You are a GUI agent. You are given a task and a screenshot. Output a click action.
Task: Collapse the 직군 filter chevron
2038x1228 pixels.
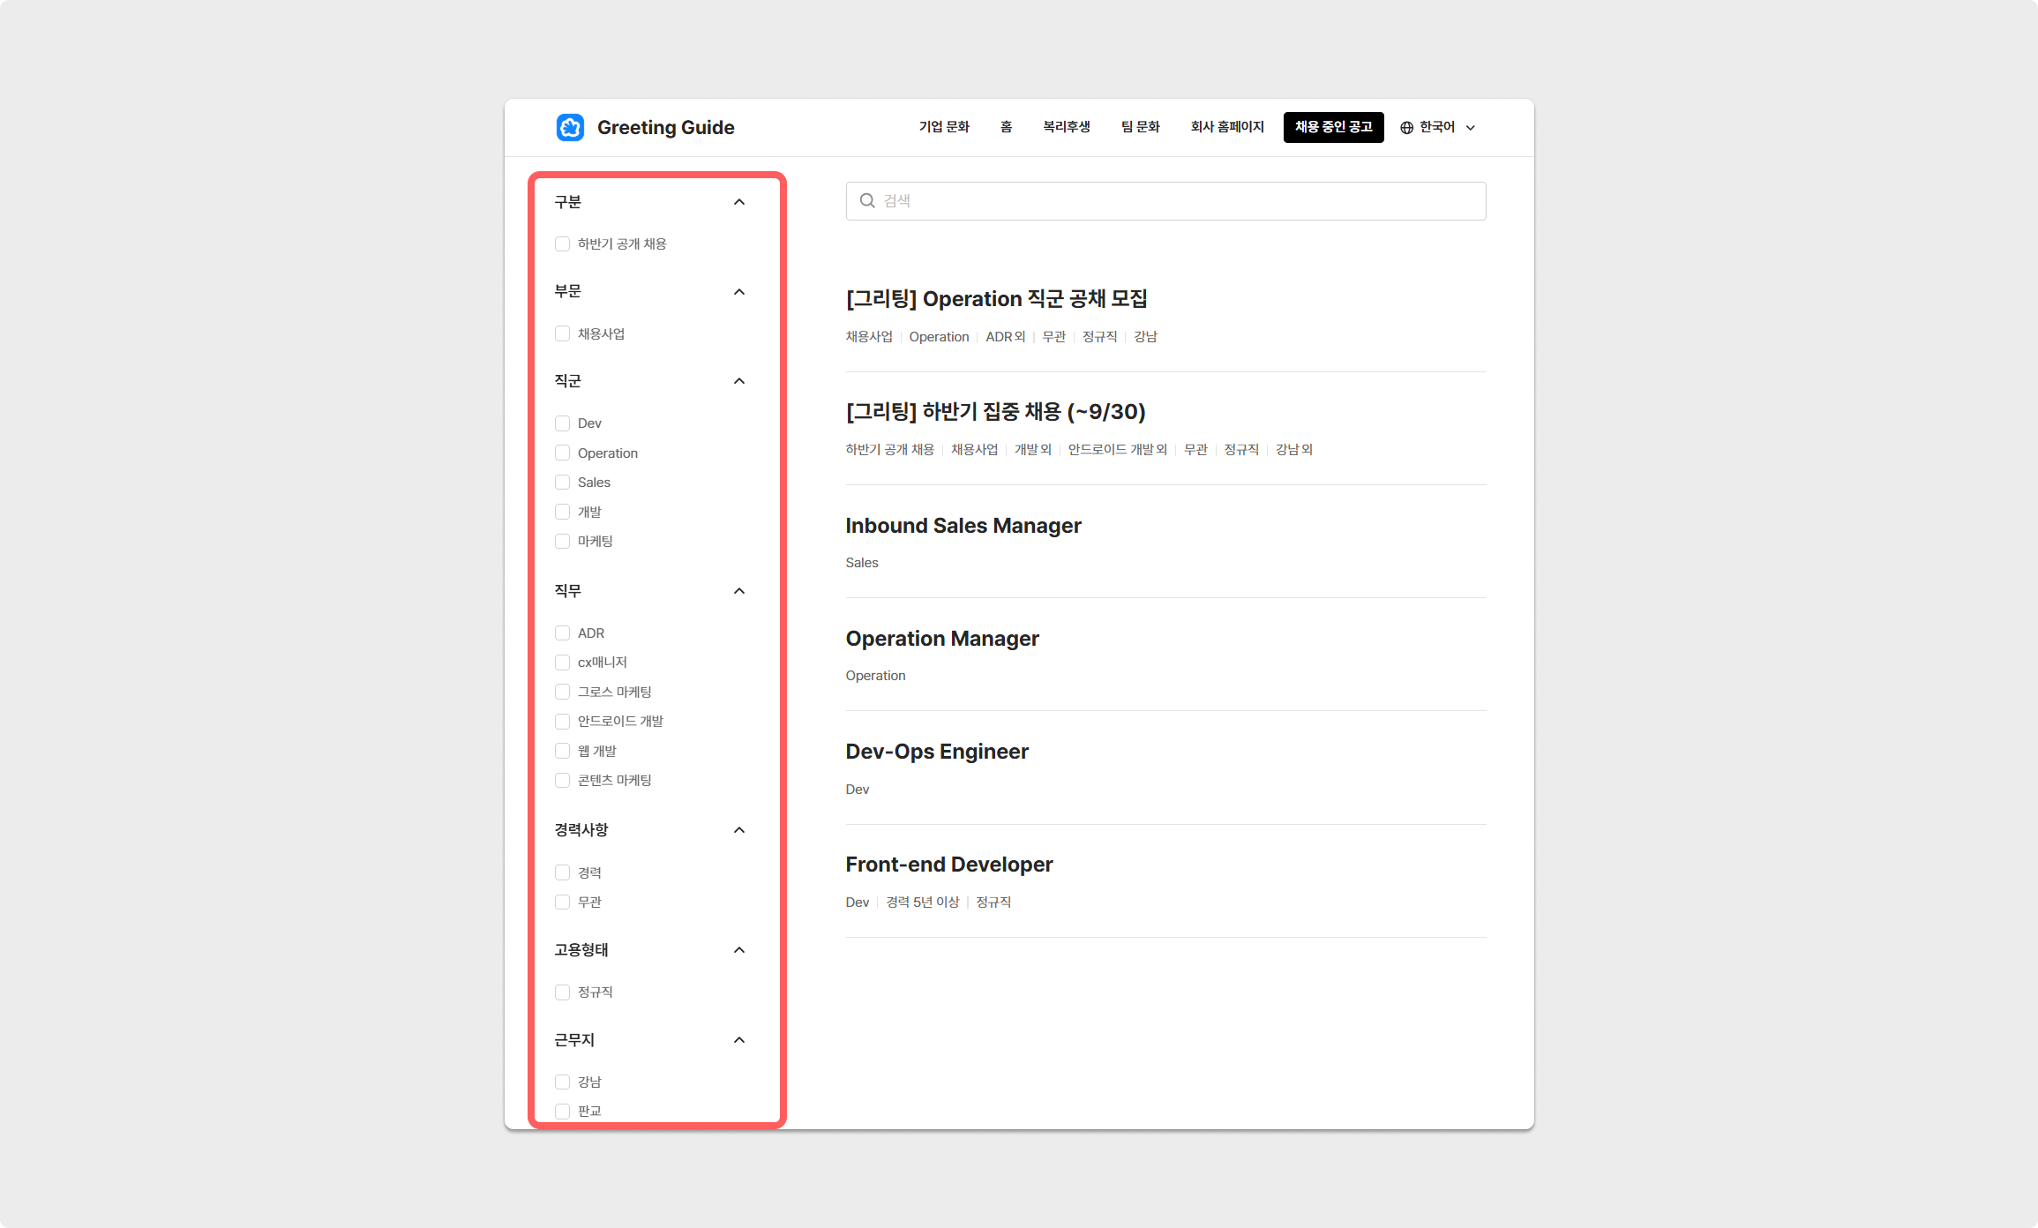739,381
